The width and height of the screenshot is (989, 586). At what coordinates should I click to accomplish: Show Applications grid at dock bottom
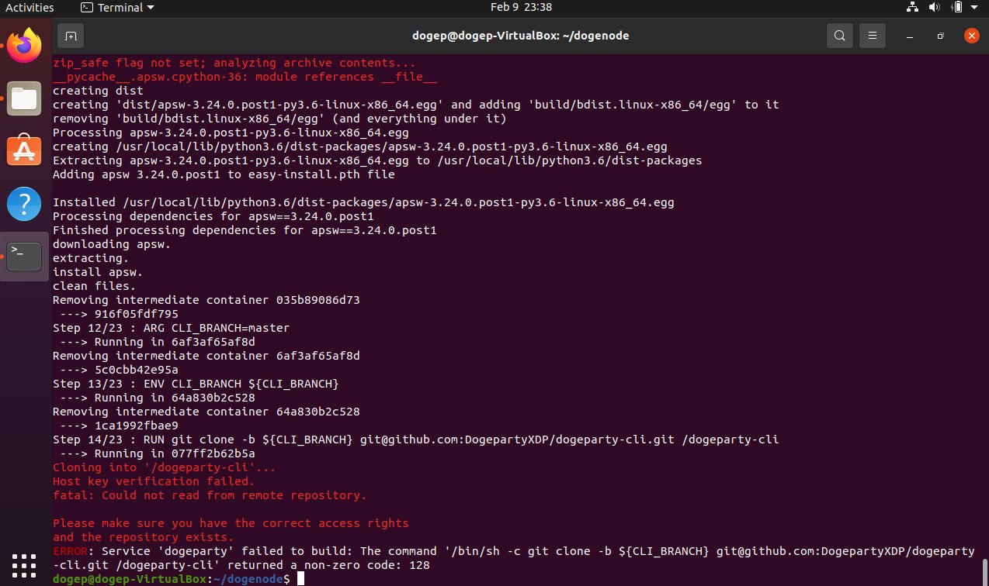(x=24, y=565)
